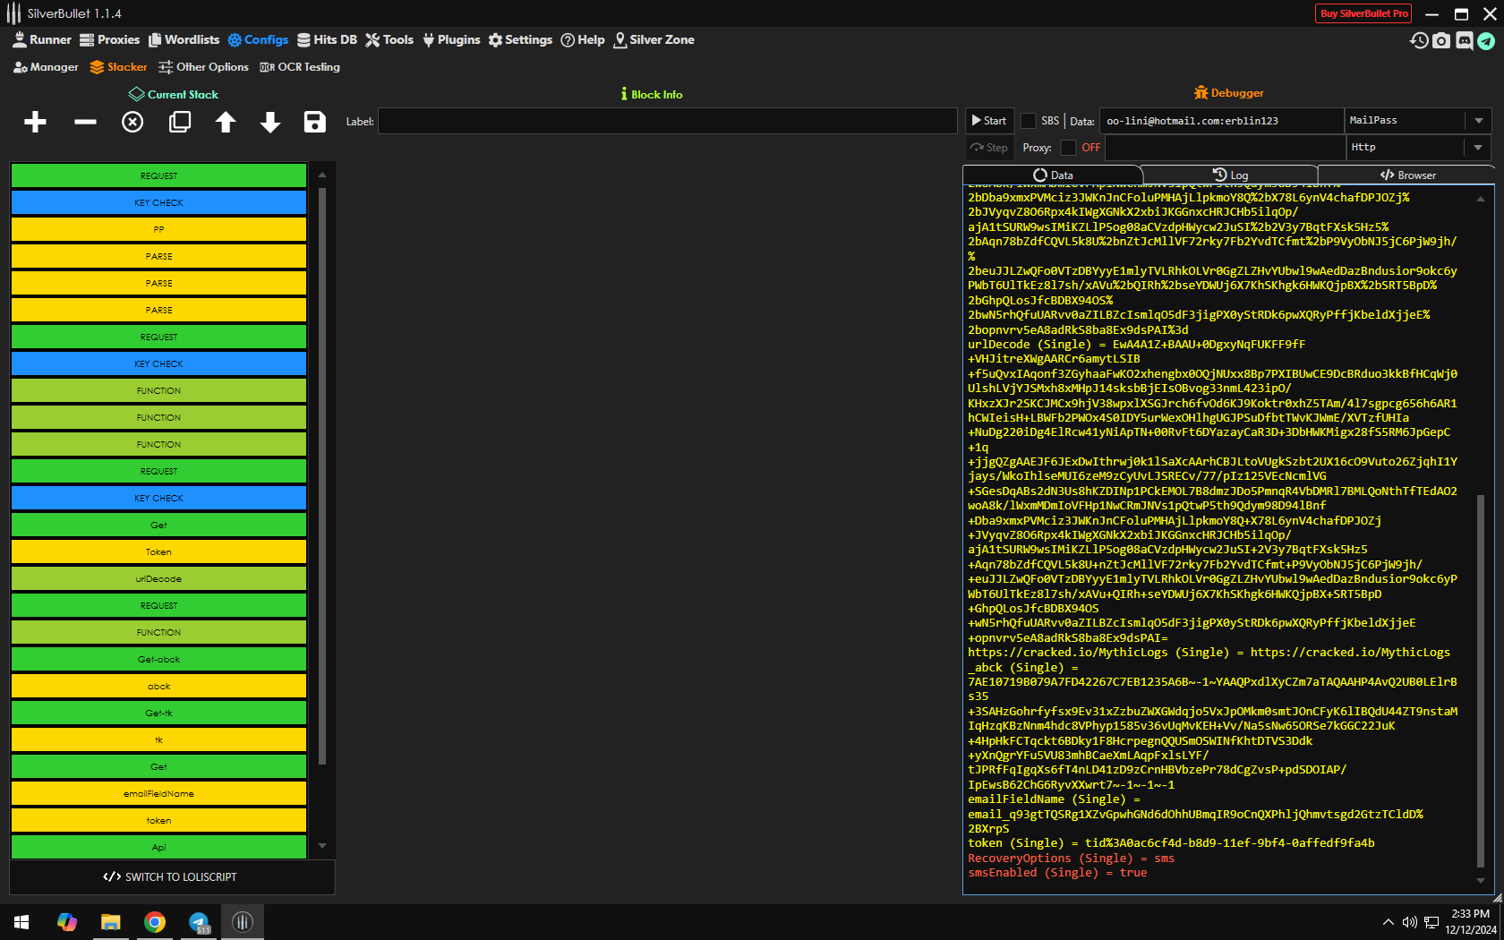The width and height of the screenshot is (1504, 940).
Task: Select the Browser tab in debugger
Action: click(x=1407, y=175)
